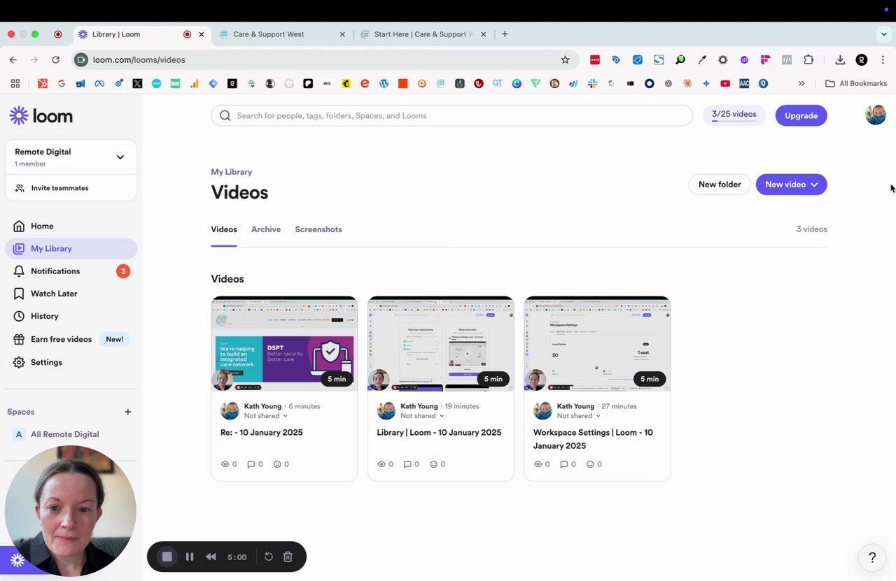The height and width of the screenshot is (581, 896).
Task: Click reactions emoji icon on Library video
Action: click(434, 464)
